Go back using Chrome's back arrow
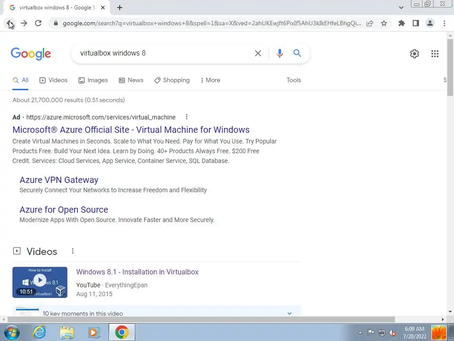 click(x=10, y=23)
